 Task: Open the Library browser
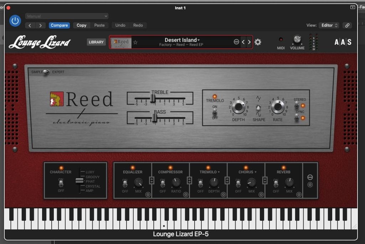[x=96, y=42]
